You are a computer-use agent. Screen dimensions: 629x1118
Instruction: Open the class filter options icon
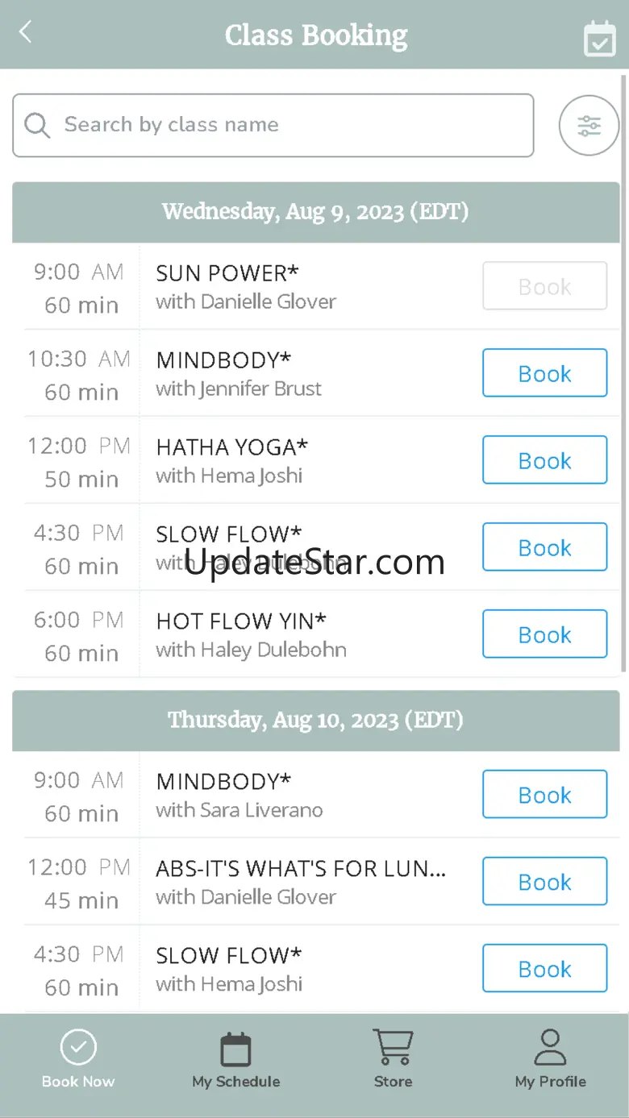[x=589, y=126]
